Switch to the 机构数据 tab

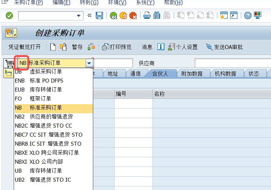point(225,74)
